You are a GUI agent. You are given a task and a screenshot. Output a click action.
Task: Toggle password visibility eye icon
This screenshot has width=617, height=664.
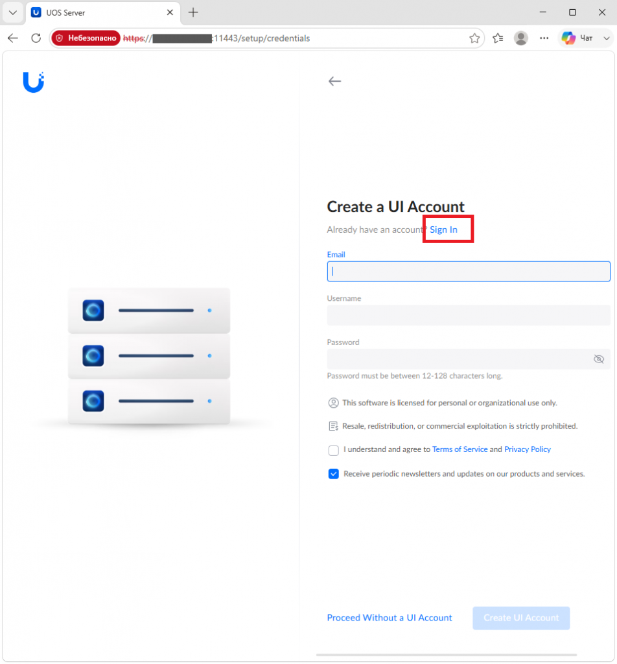coord(598,359)
